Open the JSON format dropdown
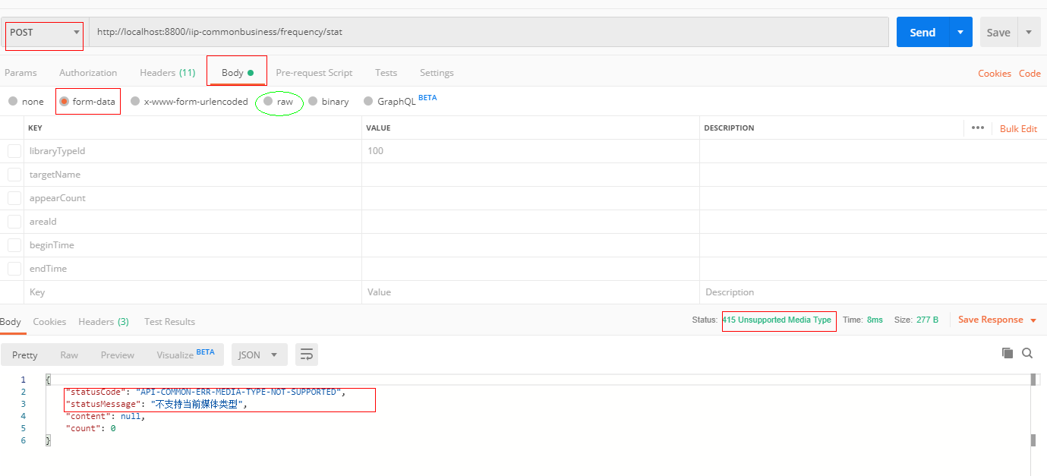This screenshot has height=476, width=1047. click(x=259, y=355)
